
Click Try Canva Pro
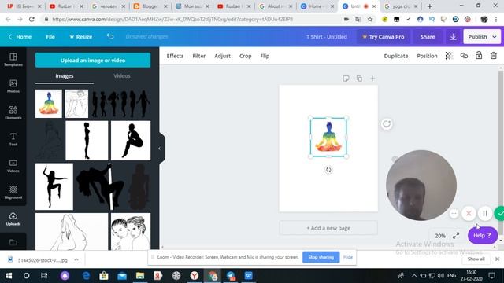pyautogui.click(x=384, y=37)
